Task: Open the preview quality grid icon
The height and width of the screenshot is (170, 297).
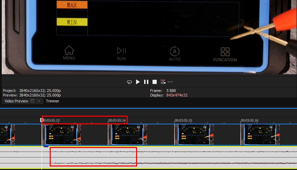Action: pyautogui.click(x=163, y=82)
